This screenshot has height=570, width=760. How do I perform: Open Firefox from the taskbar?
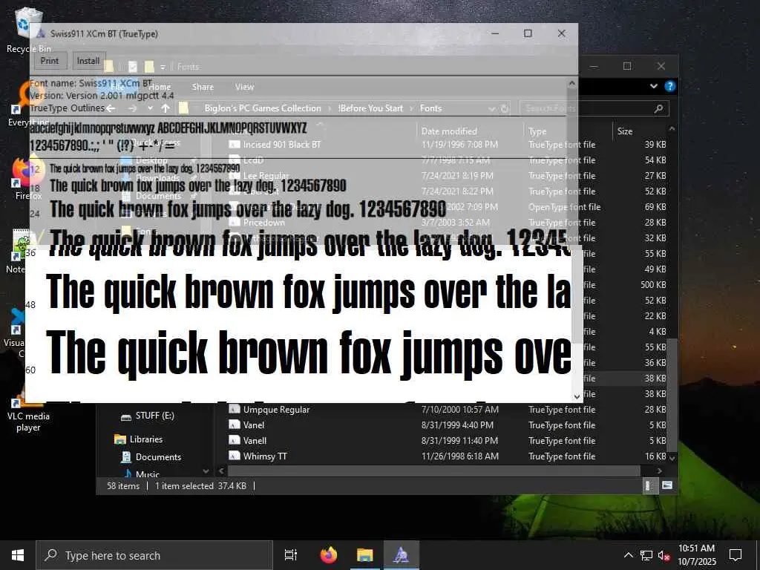pyautogui.click(x=329, y=555)
